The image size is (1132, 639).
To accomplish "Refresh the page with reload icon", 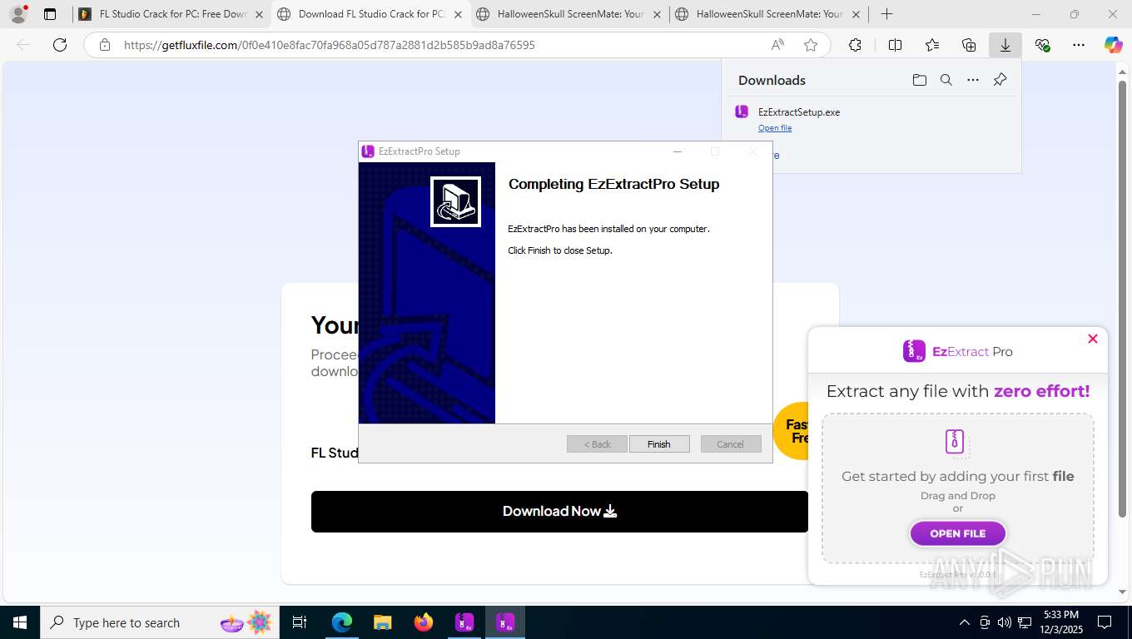I will pos(60,45).
